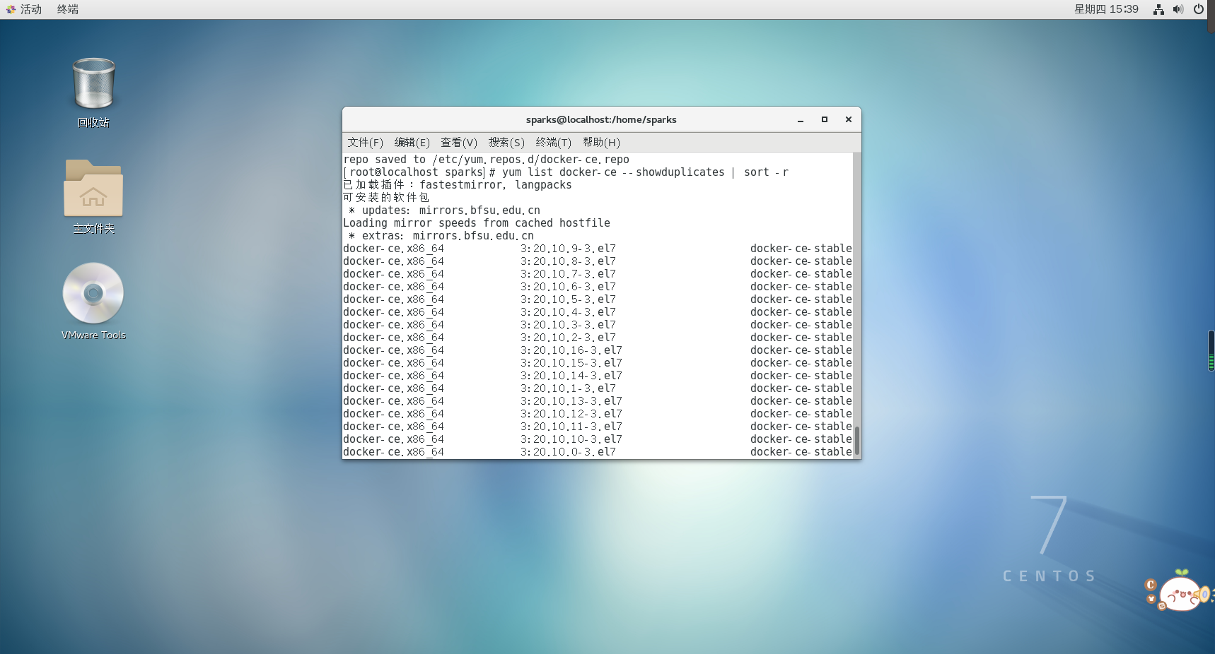Close the terminal window
Screen dimensions: 1215x654
coord(849,120)
